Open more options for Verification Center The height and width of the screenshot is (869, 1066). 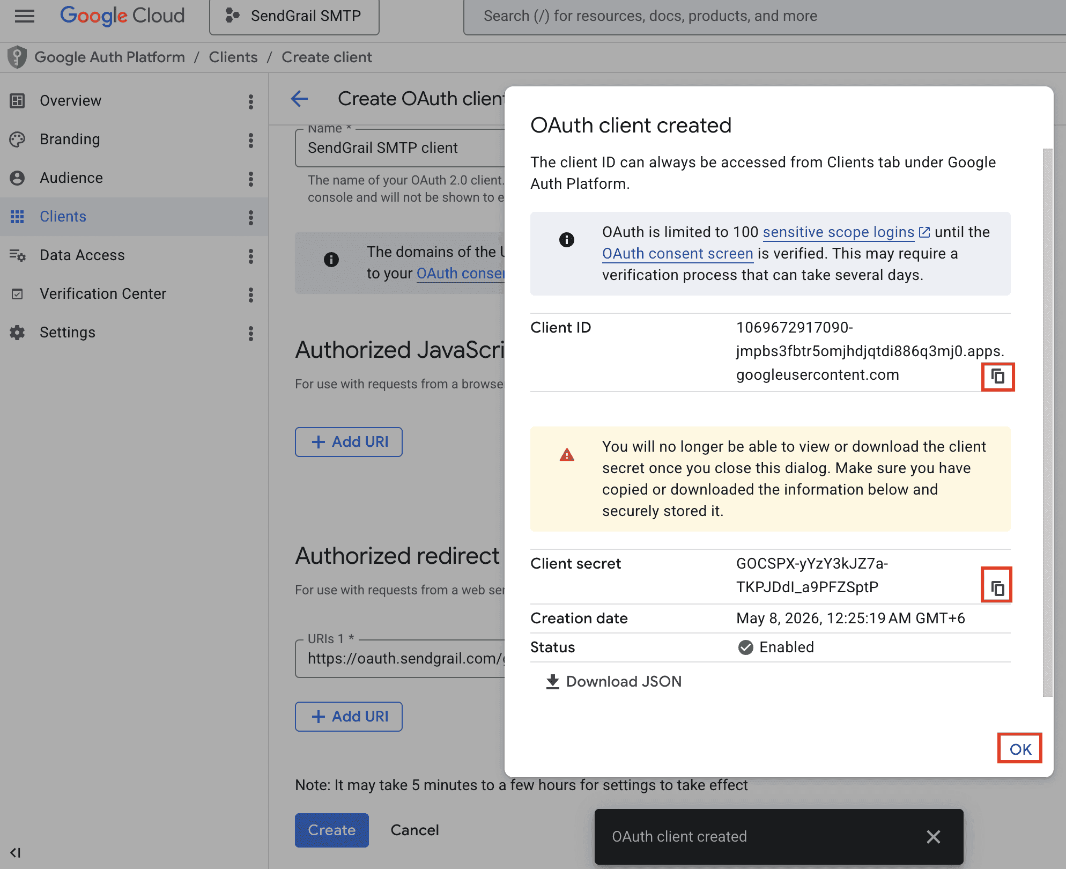click(251, 294)
